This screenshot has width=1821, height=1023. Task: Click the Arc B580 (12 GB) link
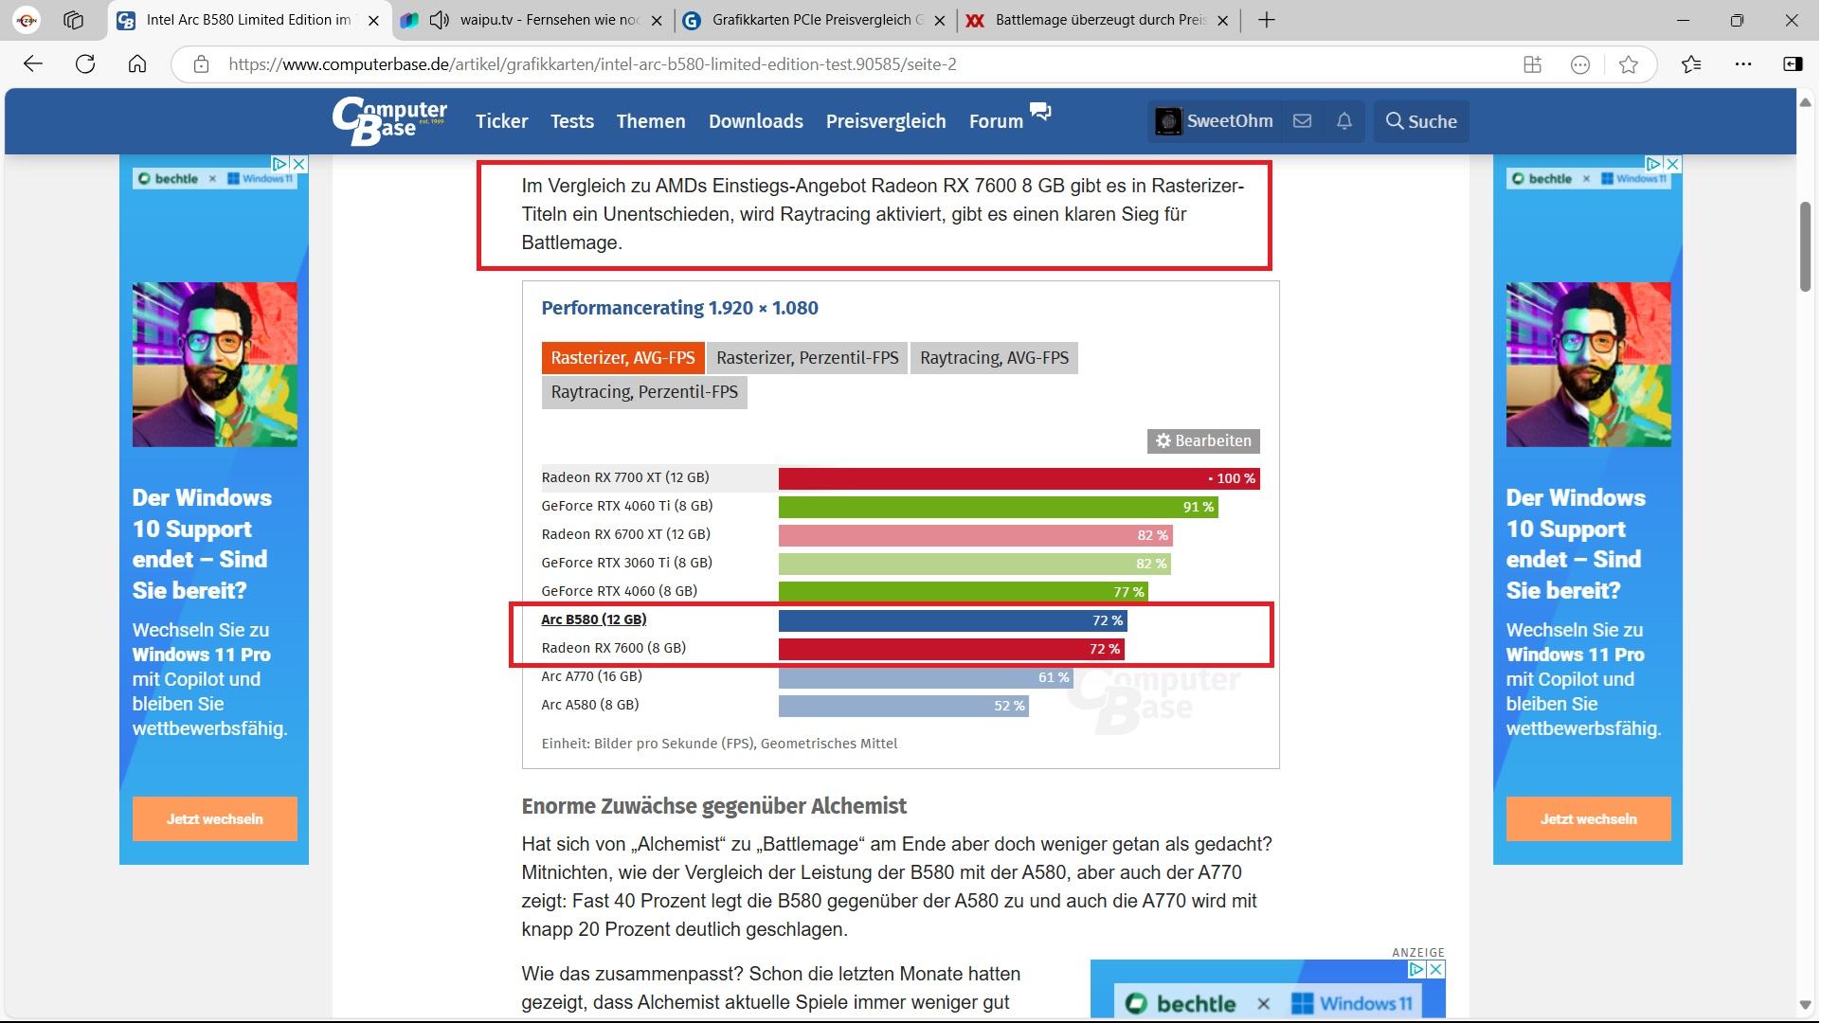click(x=593, y=619)
